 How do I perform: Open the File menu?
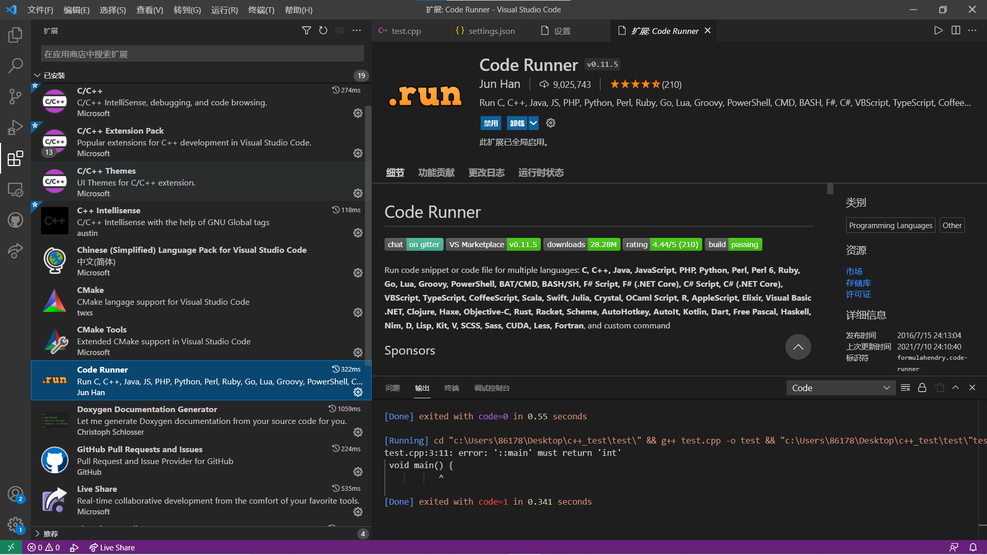(40, 10)
